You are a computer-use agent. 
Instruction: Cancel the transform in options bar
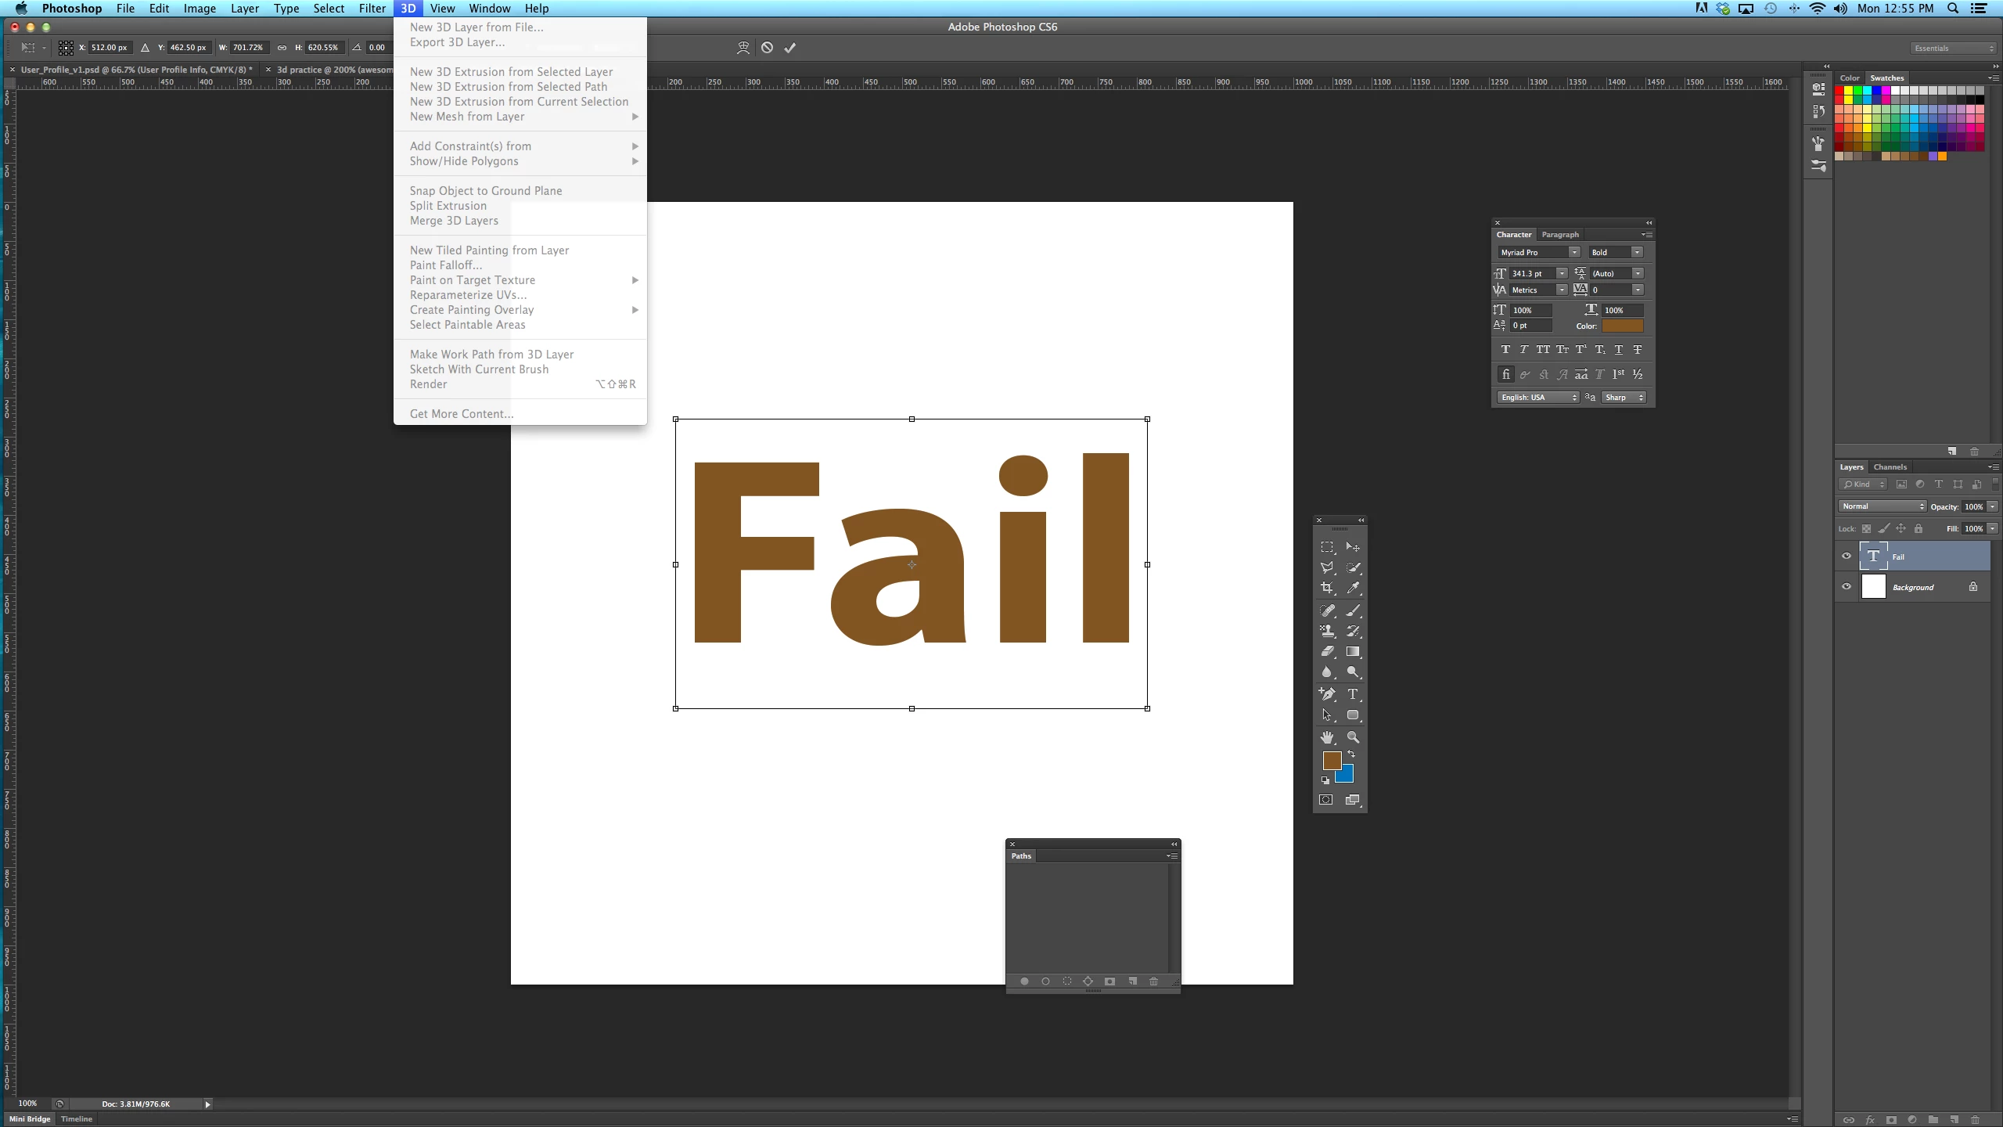coord(767,48)
